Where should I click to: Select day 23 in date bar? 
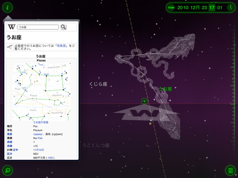204,8
